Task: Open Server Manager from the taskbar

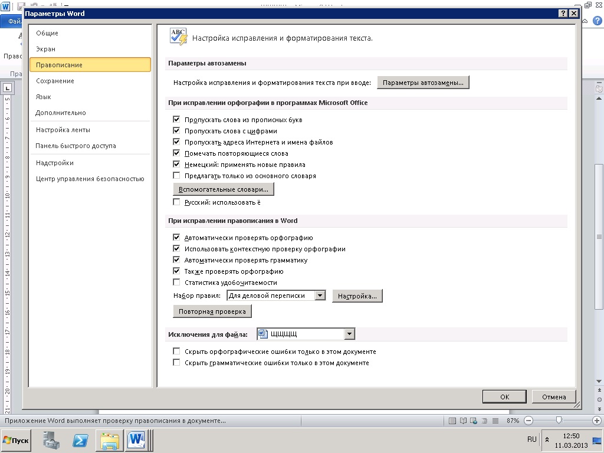Action: (x=51, y=440)
